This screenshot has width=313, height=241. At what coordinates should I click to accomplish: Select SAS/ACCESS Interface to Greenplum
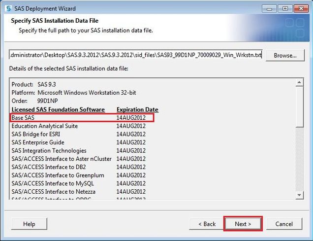coord(78,175)
